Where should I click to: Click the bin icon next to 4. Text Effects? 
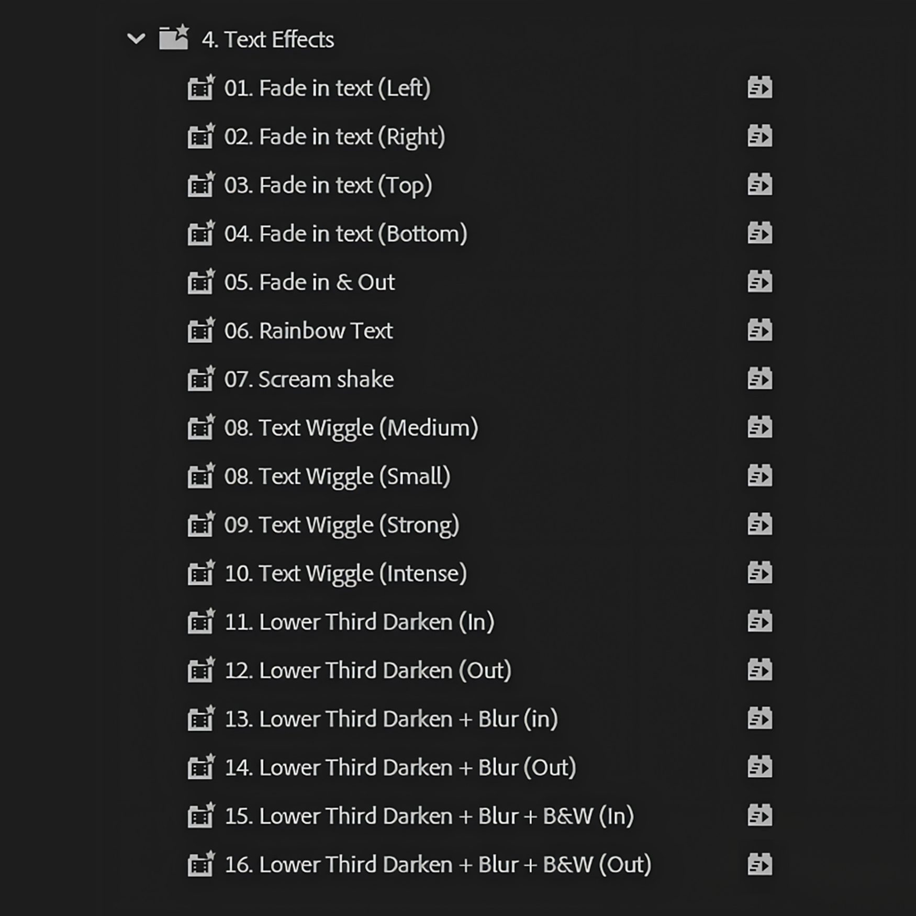coord(173,38)
